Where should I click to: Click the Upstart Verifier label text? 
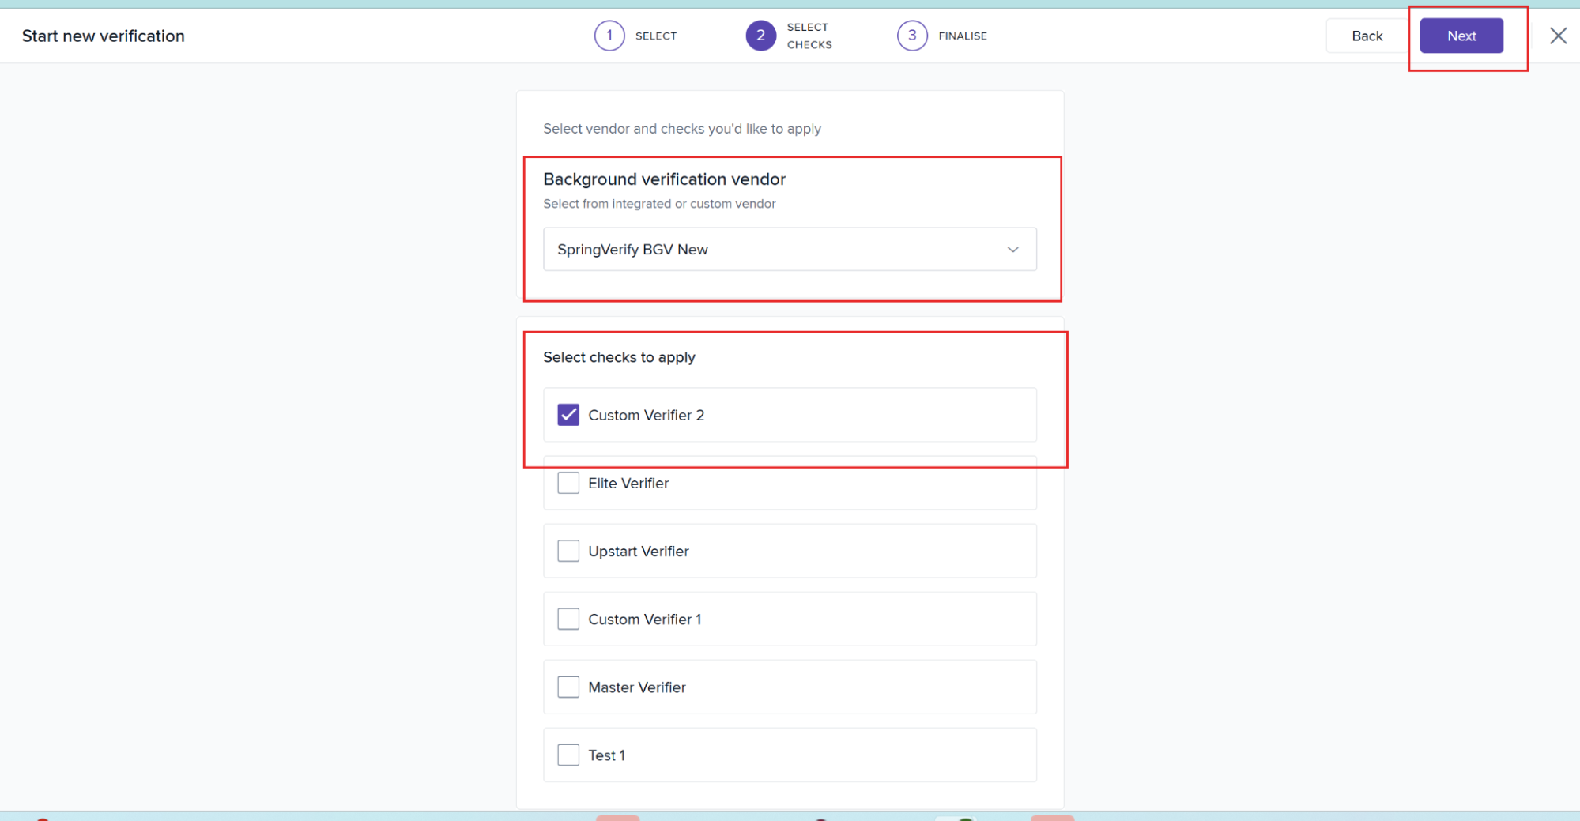tap(638, 551)
